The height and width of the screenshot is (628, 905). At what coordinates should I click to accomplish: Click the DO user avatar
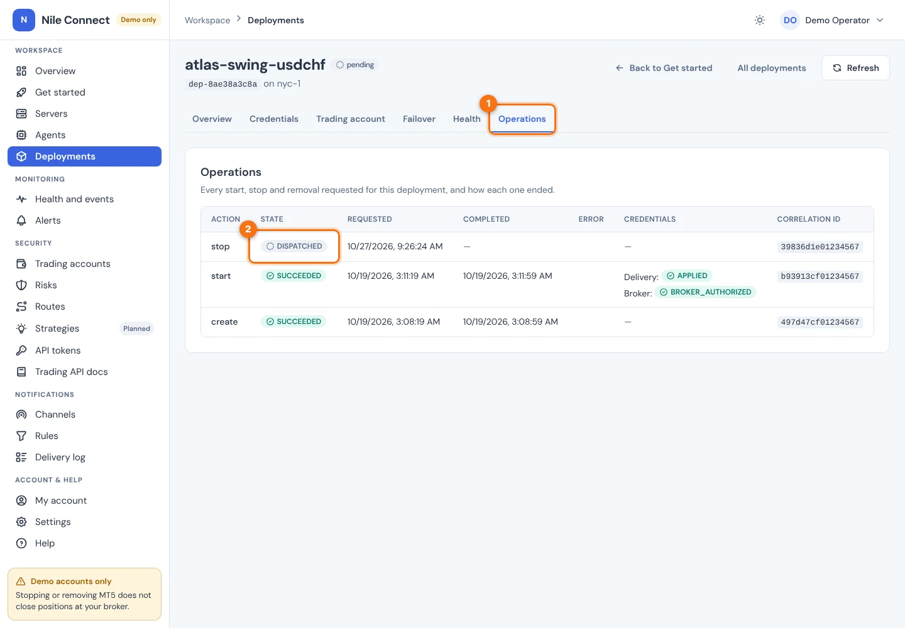790,20
